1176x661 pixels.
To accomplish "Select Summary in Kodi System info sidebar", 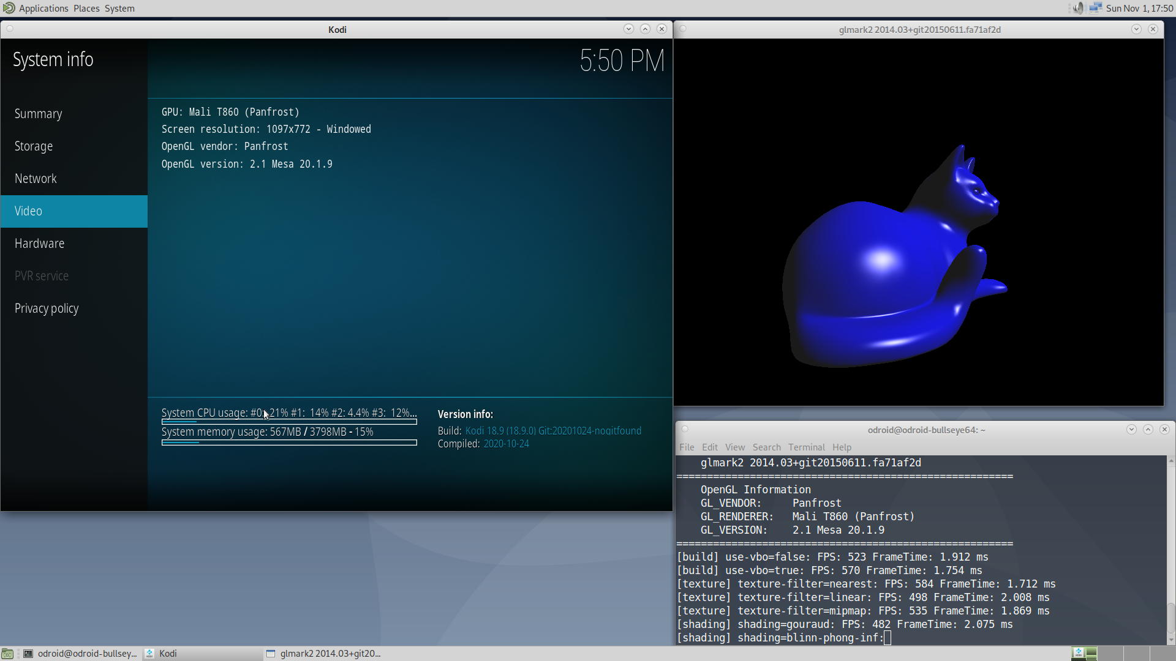I will pos(74,114).
